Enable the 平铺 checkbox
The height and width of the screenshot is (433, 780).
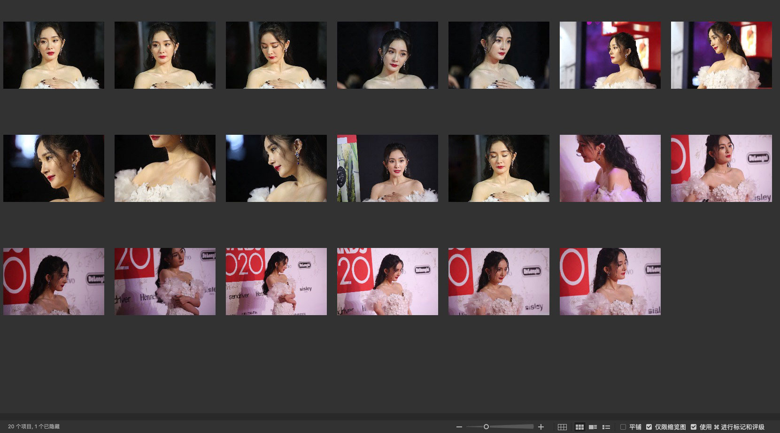click(623, 427)
